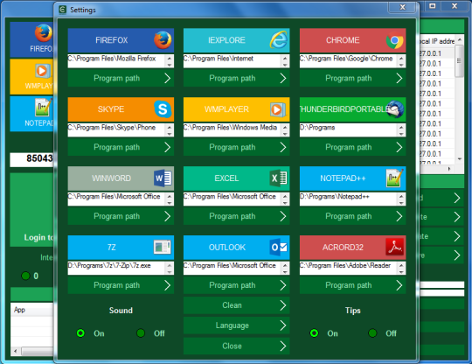Screen dimensions: 472x364
Task: Click the Excel icon on EXCEL tile
Action: pos(278,178)
